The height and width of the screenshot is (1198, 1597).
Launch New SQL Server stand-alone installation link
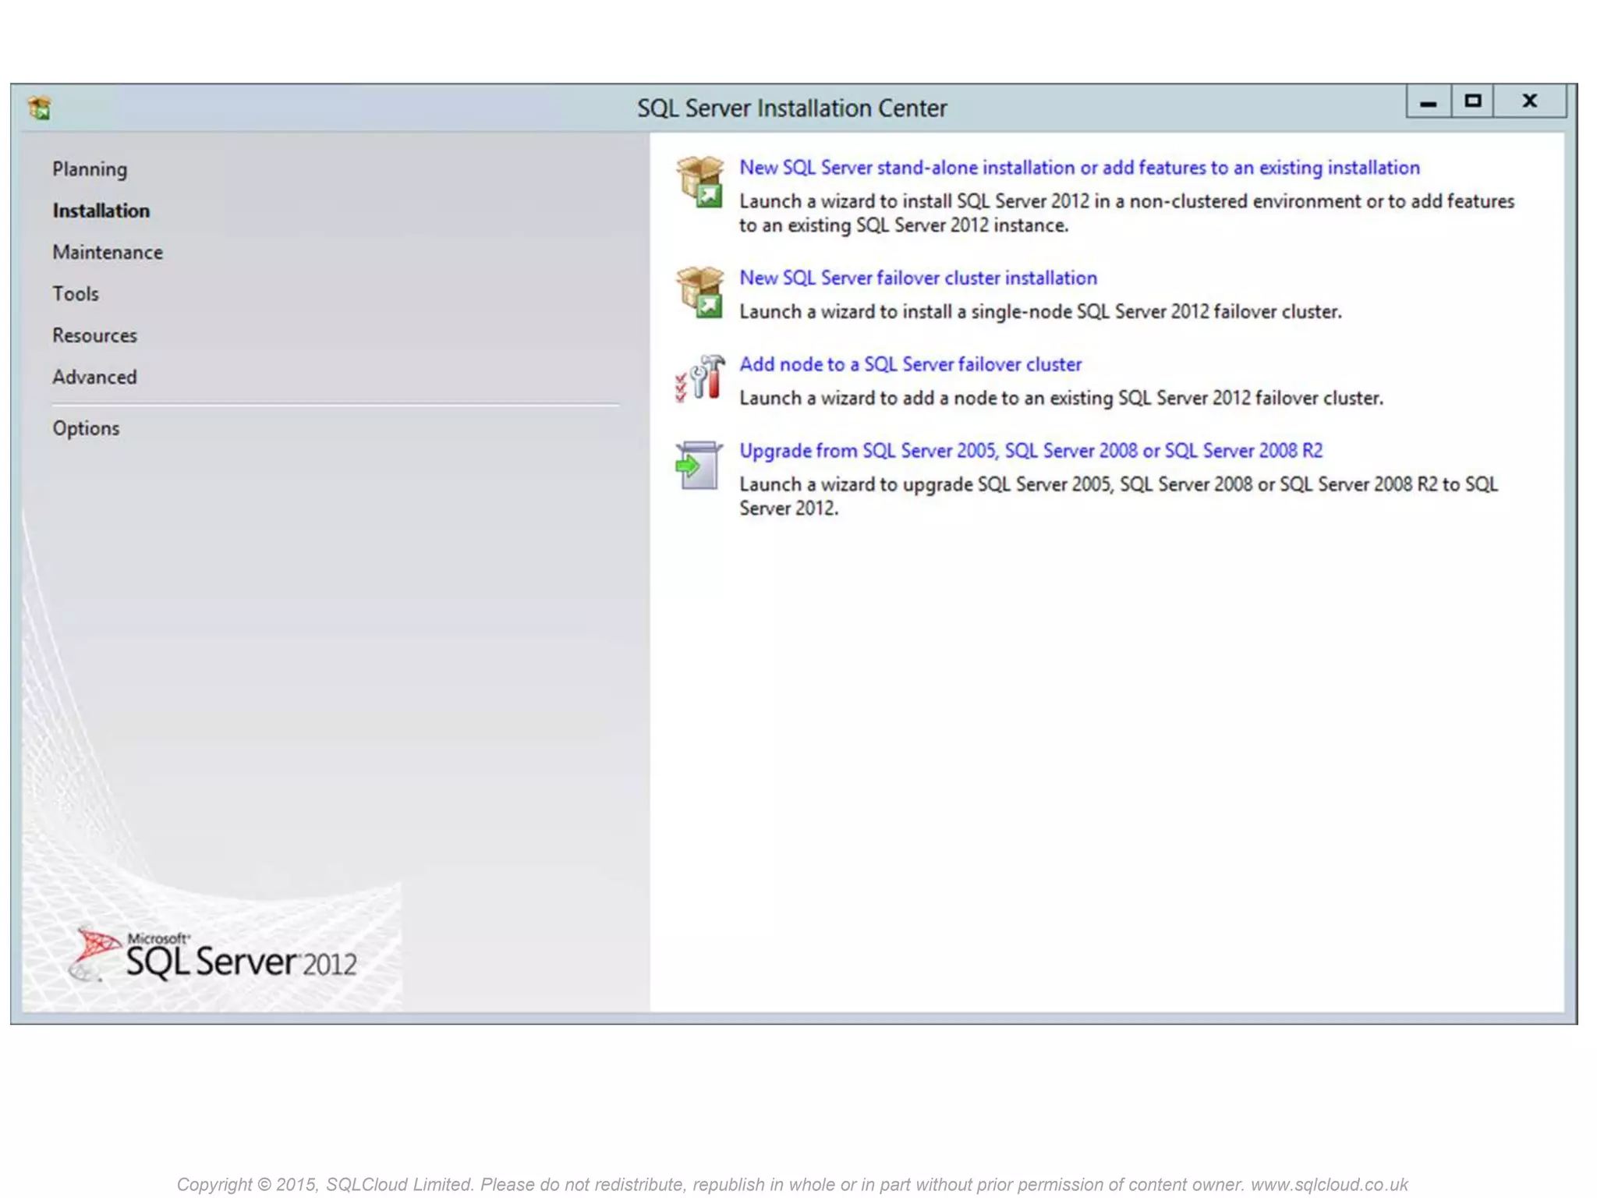(x=1079, y=168)
